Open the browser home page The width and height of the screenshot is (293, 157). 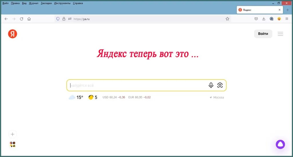[x=29, y=19]
